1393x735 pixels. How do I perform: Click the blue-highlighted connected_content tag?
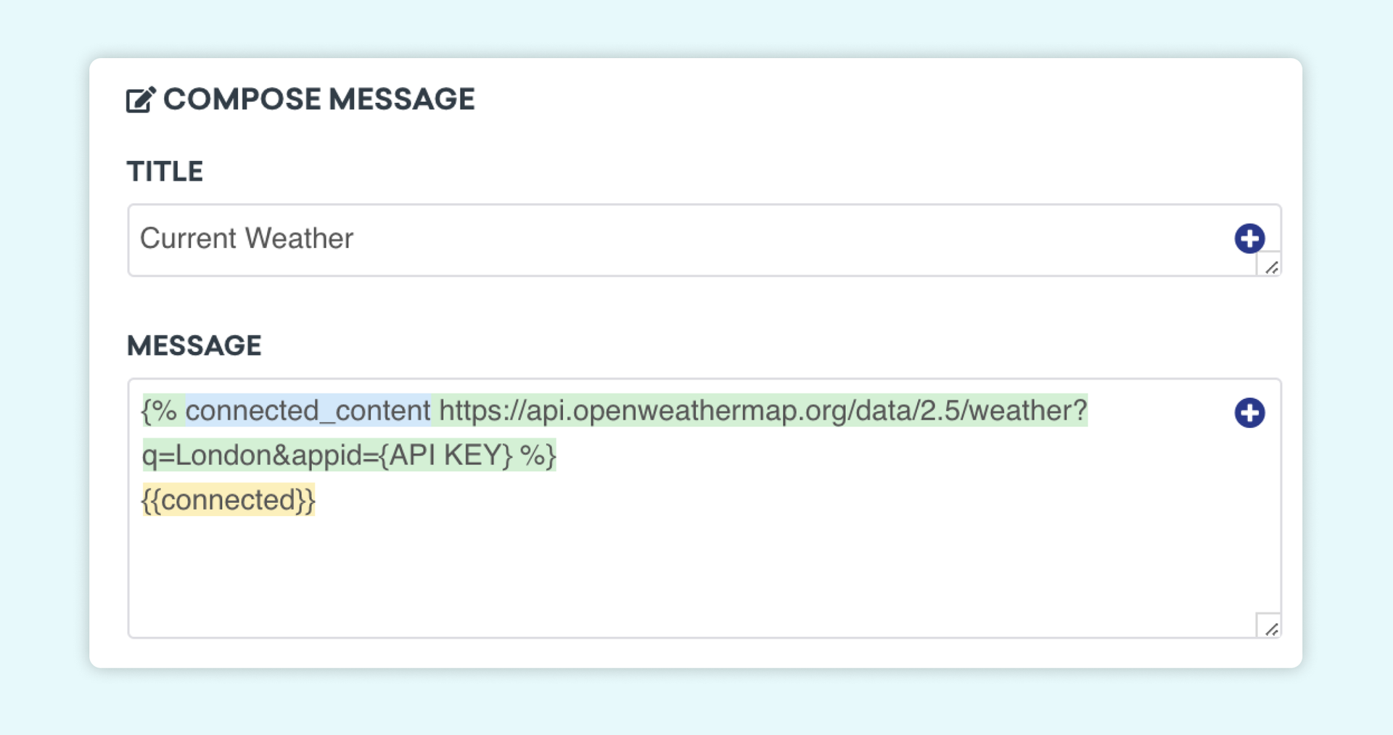pos(308,411)
